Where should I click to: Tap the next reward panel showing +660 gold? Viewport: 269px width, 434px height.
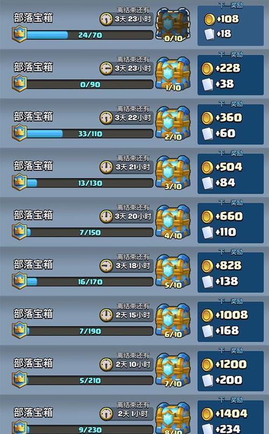pos(231,223)
